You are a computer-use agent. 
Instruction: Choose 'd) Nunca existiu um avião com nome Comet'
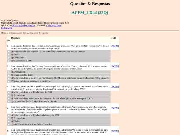9,81
